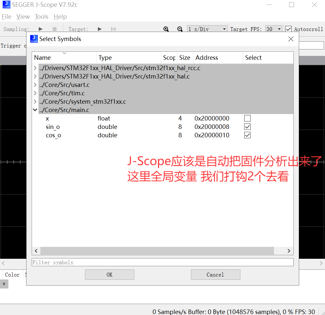Select the x symbol row

(163, 118)
